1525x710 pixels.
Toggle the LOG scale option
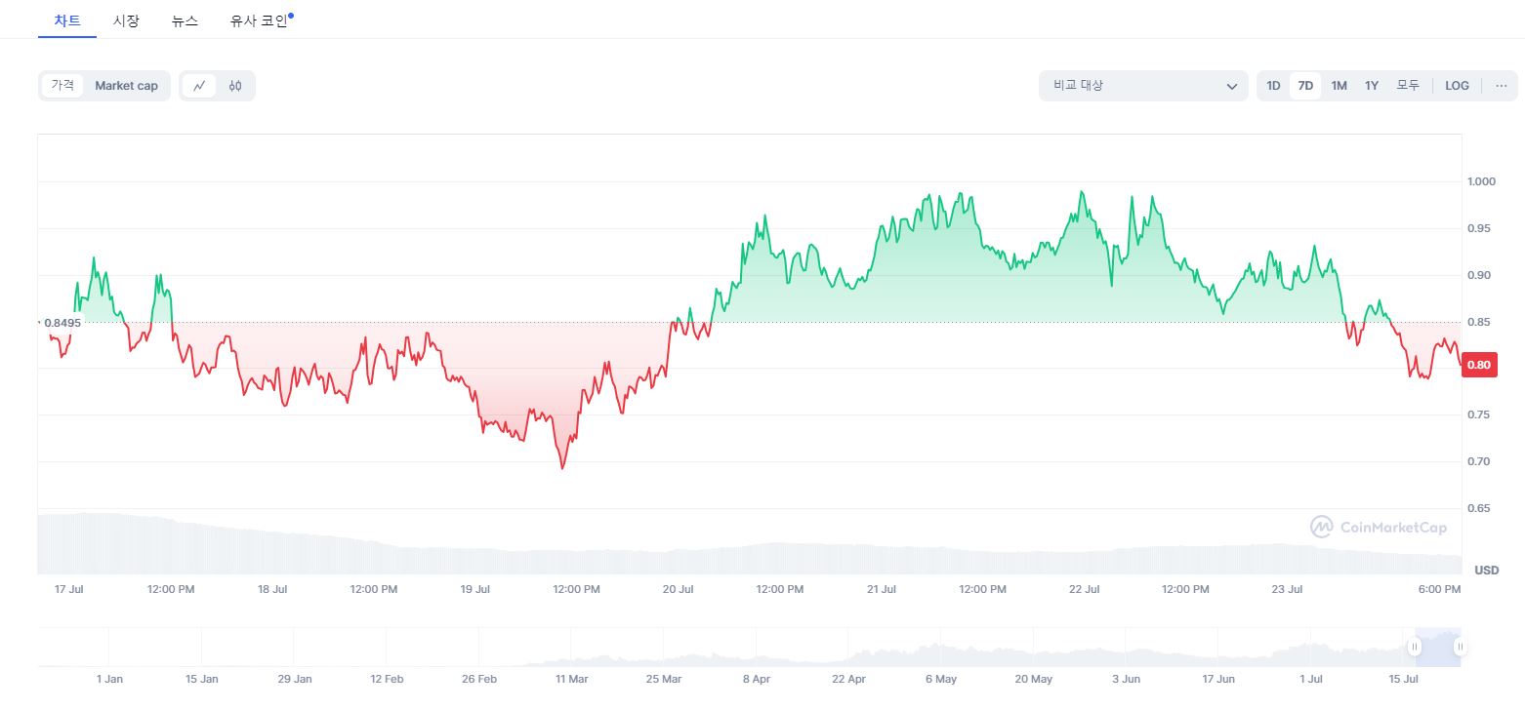tap(1457, 86)
